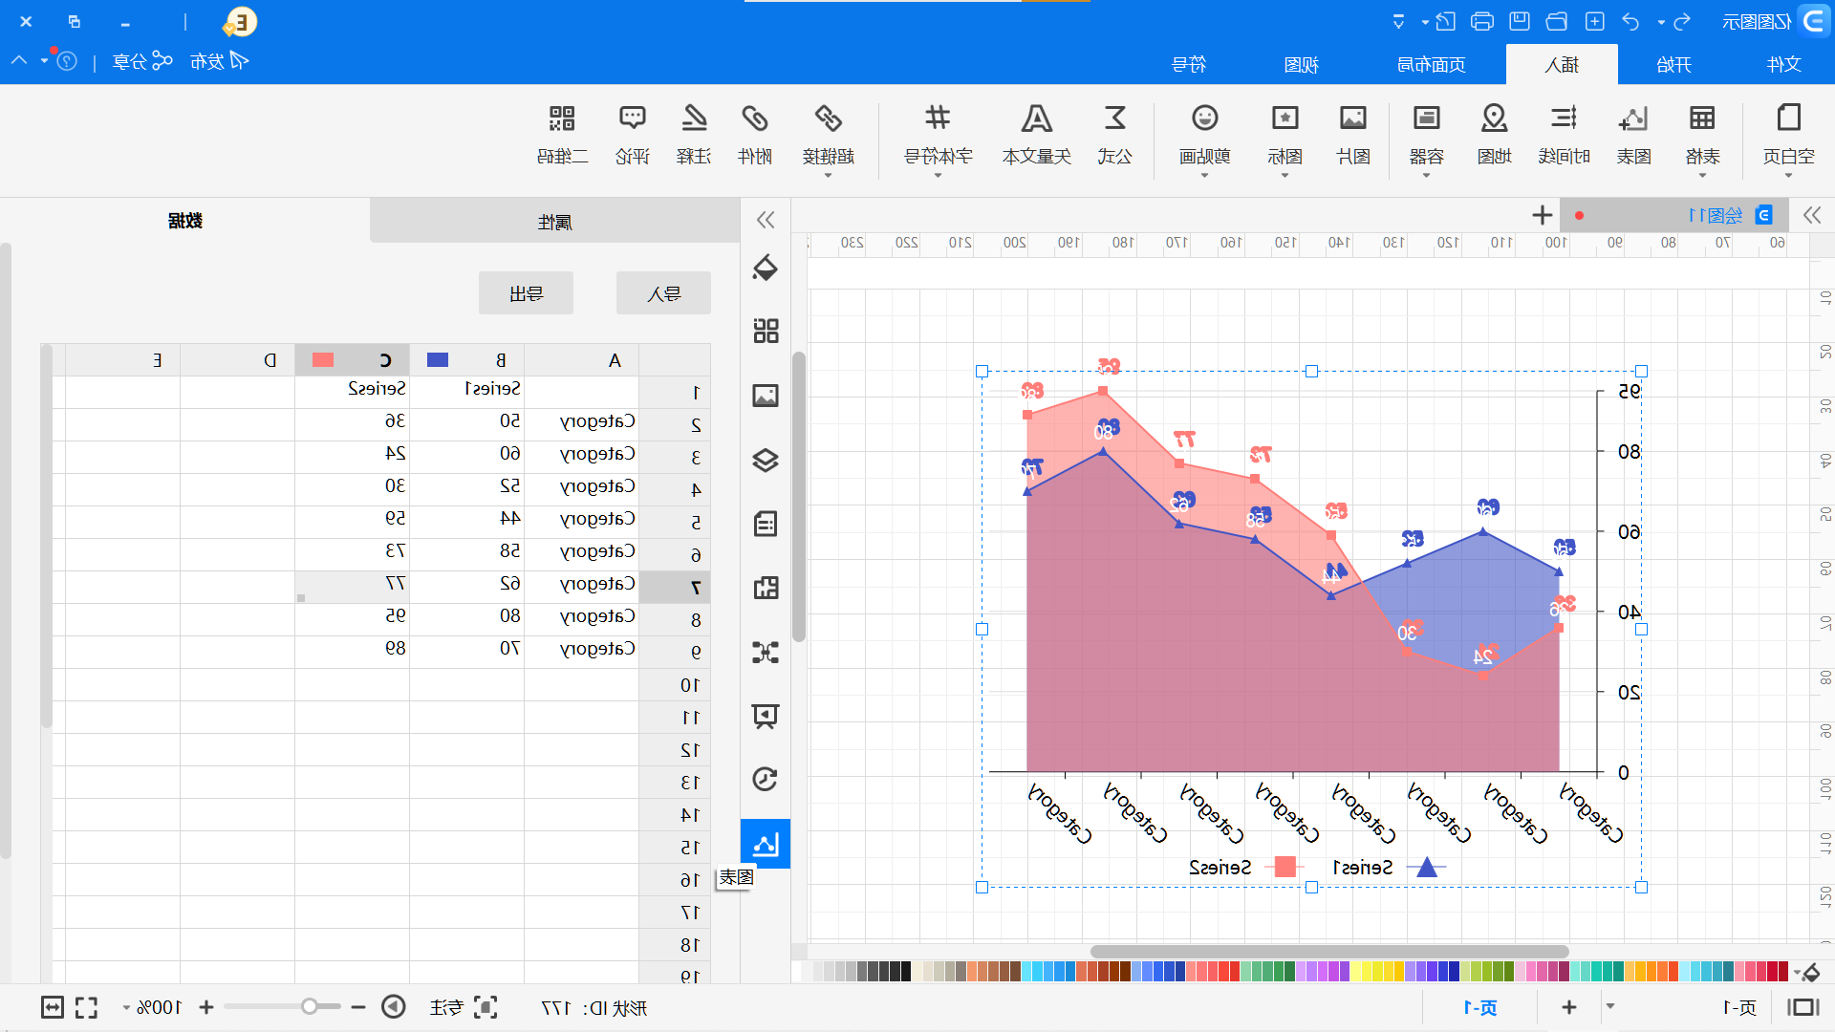Open the 空白页 dropdown arrow
This screenshot has height=1032, width=1835.
pos(1788,176)
